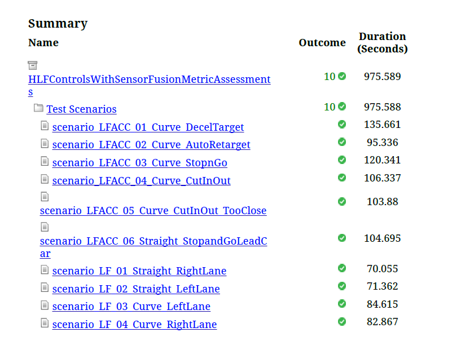Click the passed checkmark for LFACC_01_Curve_DecelTarget
Screen dimensions: 452x350
tap(342, 125)
